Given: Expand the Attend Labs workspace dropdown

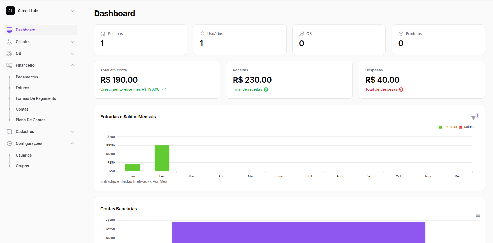Looking at the screenshot, I should 72,11.
